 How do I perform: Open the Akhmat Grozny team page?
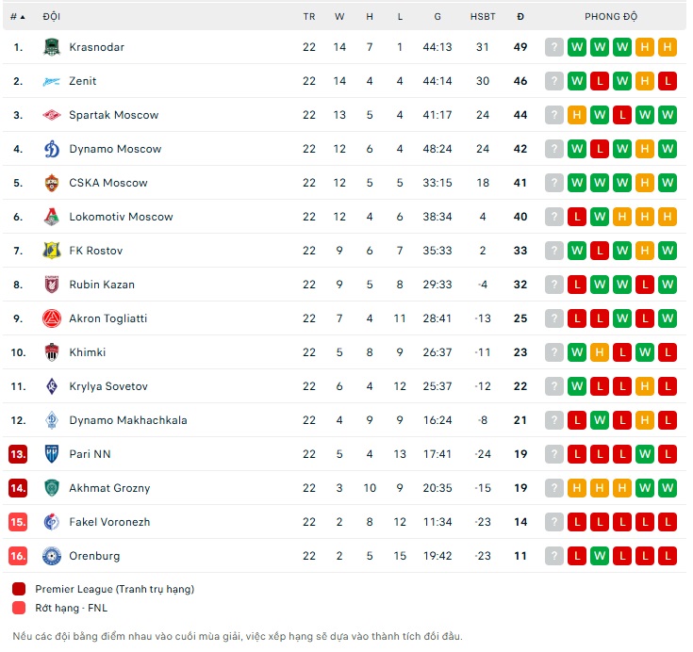click(x=109, y=488)
